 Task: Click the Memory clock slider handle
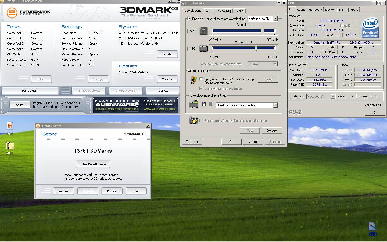(256, 48)
